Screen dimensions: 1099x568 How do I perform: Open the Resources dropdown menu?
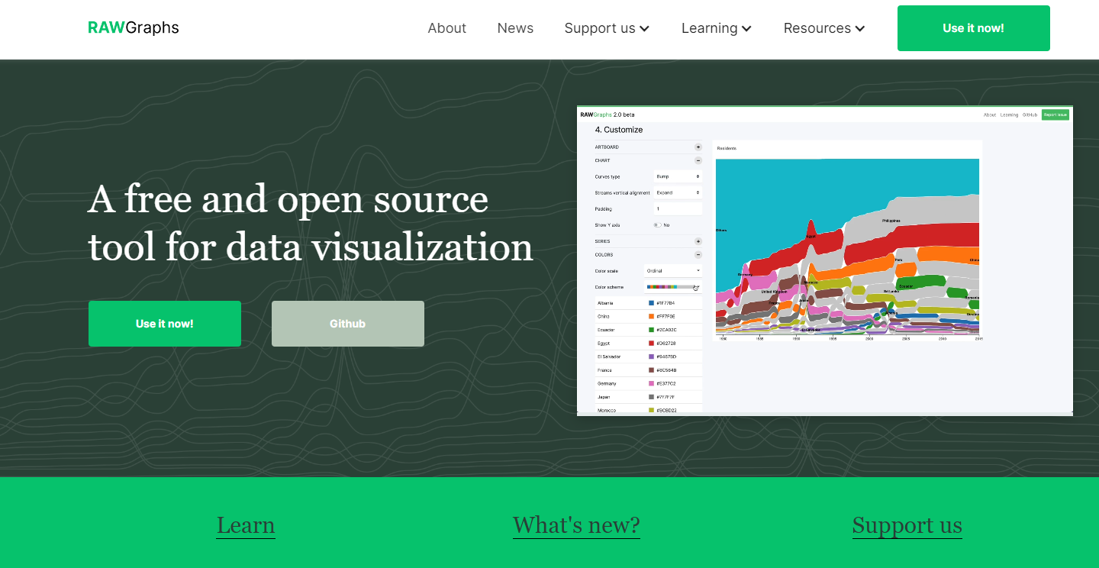coord(824,28)
